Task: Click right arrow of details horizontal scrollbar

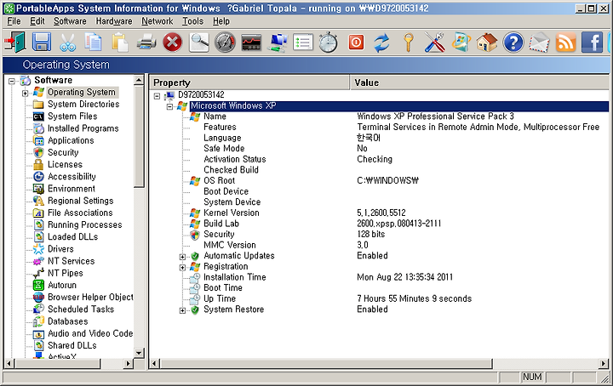Action: 604,364
